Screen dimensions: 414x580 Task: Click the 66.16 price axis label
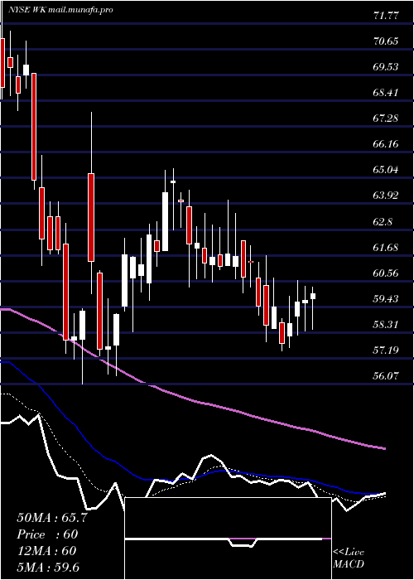tap(386, 144)
